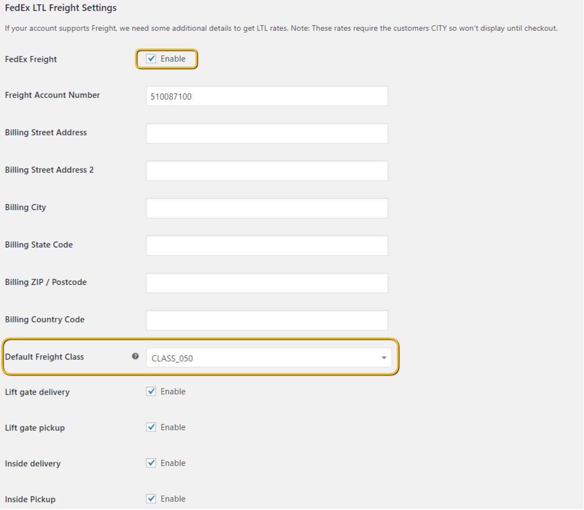Click the Inside Pickup label
584x510 pixels.
click(30, 500)
